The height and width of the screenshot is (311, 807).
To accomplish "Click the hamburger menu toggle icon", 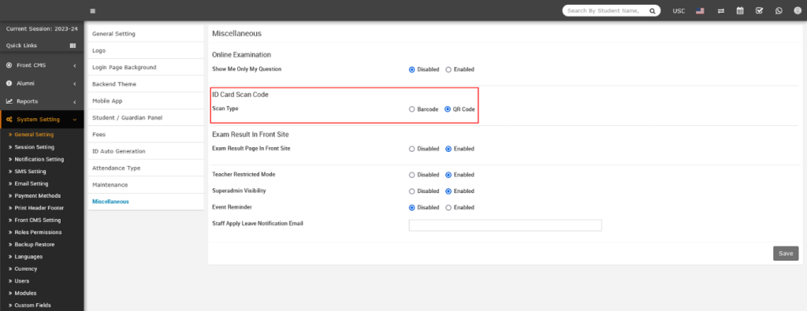I will pyautogui.click(x=92, y=11).
